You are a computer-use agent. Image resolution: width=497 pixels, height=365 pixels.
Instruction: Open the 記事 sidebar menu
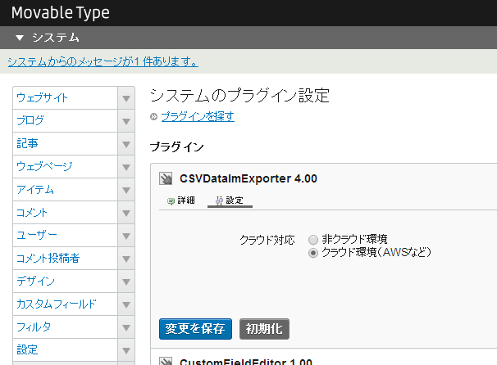(x=66, y=144)
